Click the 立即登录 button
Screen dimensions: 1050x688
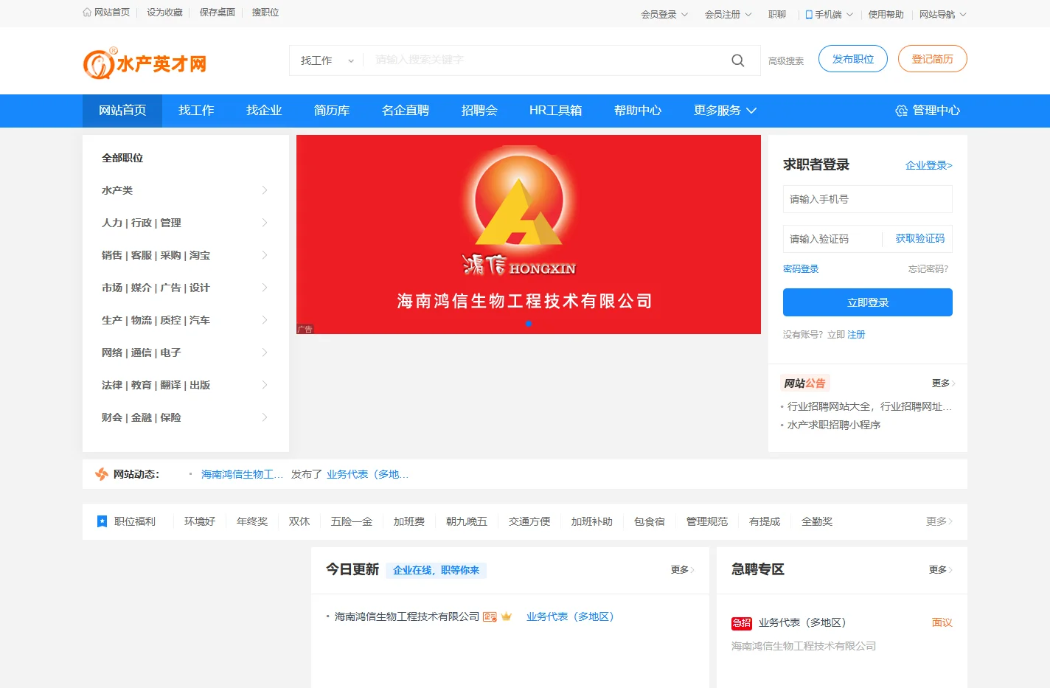pos(868,302)
